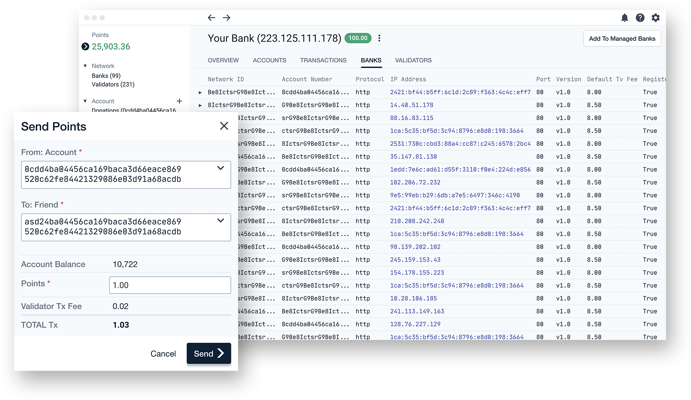Click Add To Managed Banks button
Image resolution: width=691 pixels, height=400 pixels.
622,39
